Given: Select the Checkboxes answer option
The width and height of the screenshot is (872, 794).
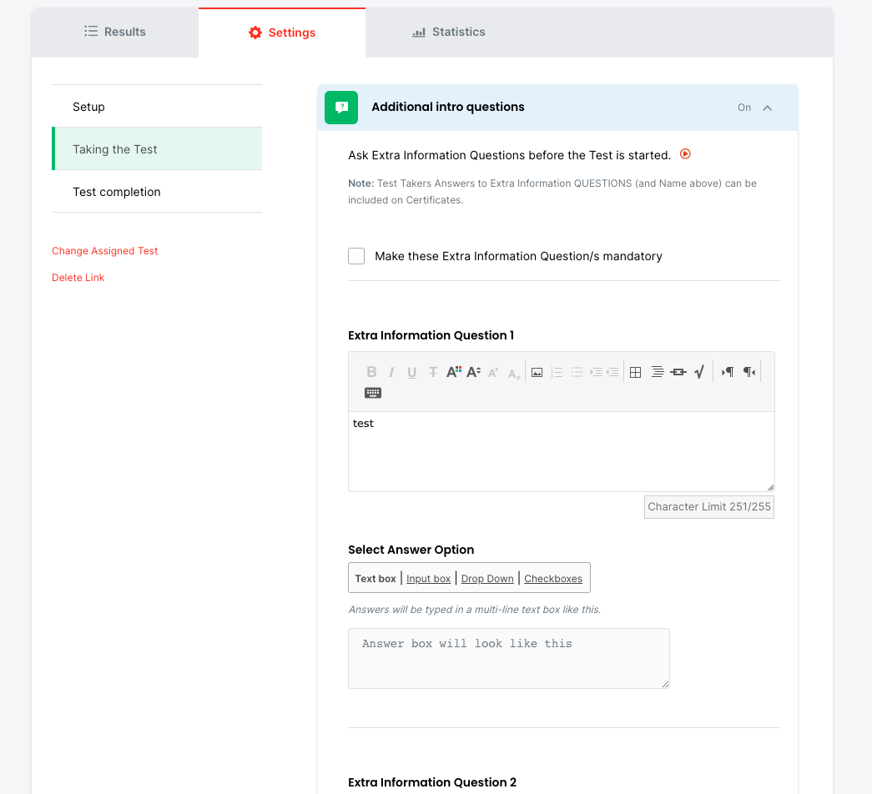Looking at the screenshot, I should [553, 579].
